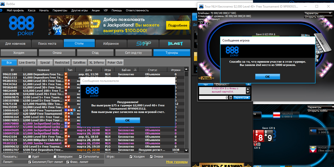The image size is (334, 167).
Task: Enable the Завершен filter checkbox
Action: pos(55,157)
